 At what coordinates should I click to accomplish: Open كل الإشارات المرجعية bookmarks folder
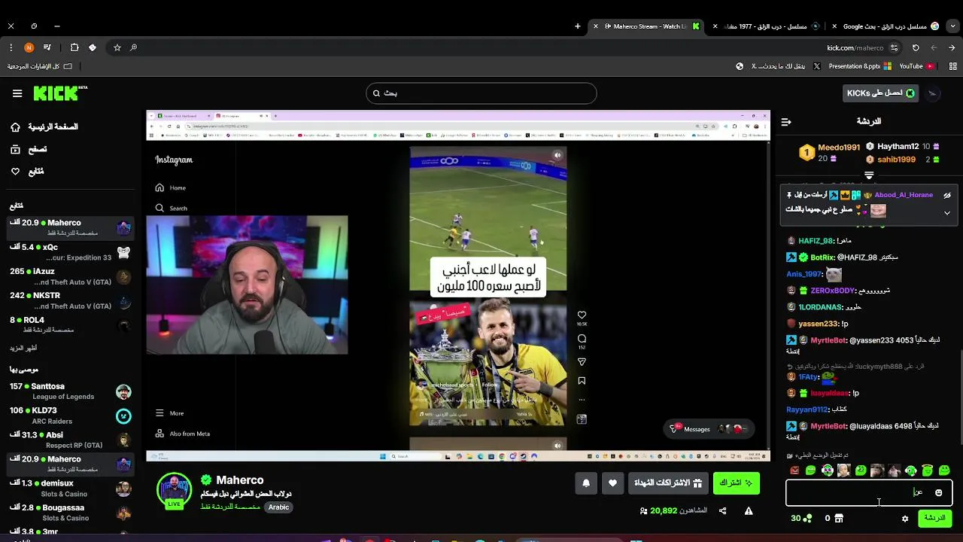pos(39,66)
